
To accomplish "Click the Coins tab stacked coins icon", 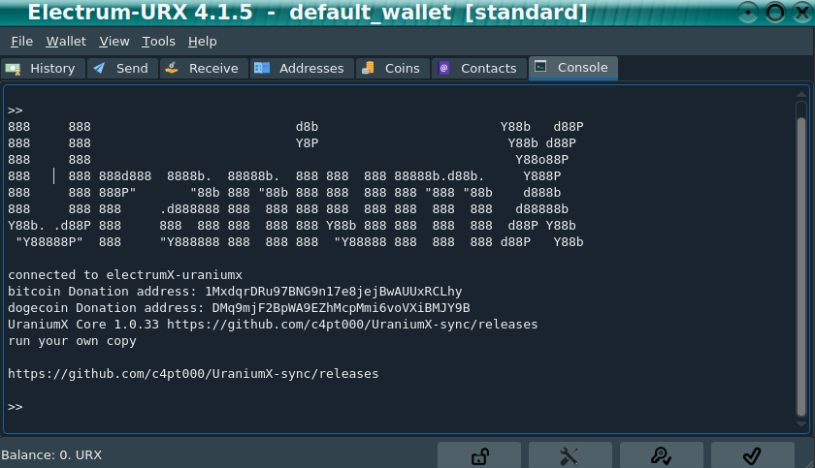I will tap(368, 68).
